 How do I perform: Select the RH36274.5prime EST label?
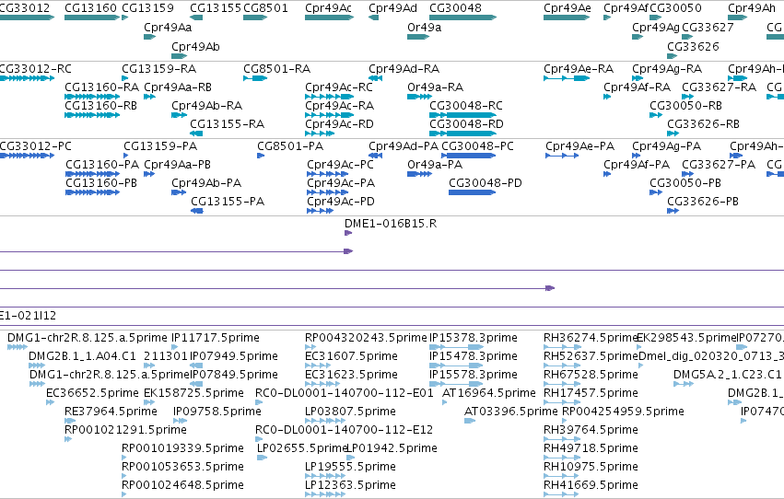[591, 338]
